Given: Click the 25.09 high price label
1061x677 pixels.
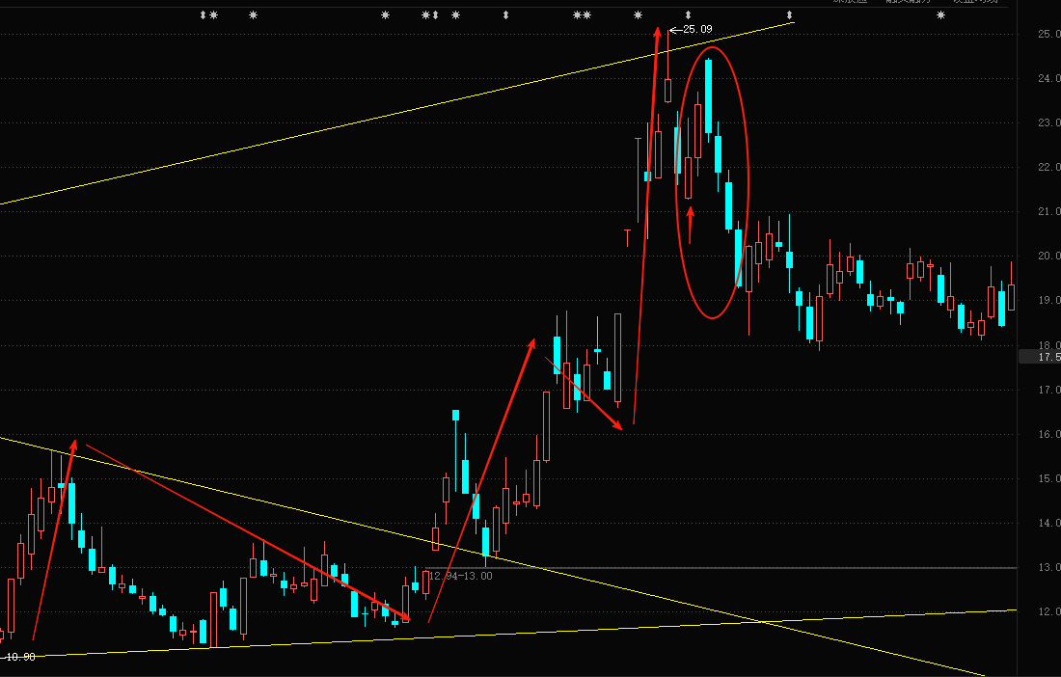Looking at the screenshot, I should 697,29.
